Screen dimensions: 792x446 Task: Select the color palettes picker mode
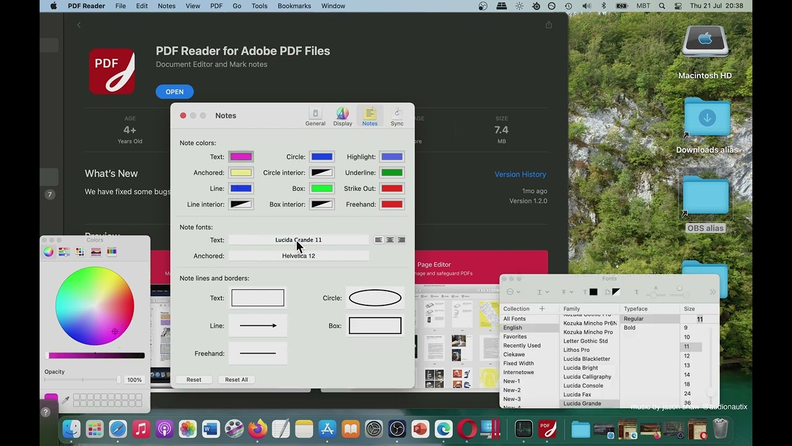coord(80,251)
